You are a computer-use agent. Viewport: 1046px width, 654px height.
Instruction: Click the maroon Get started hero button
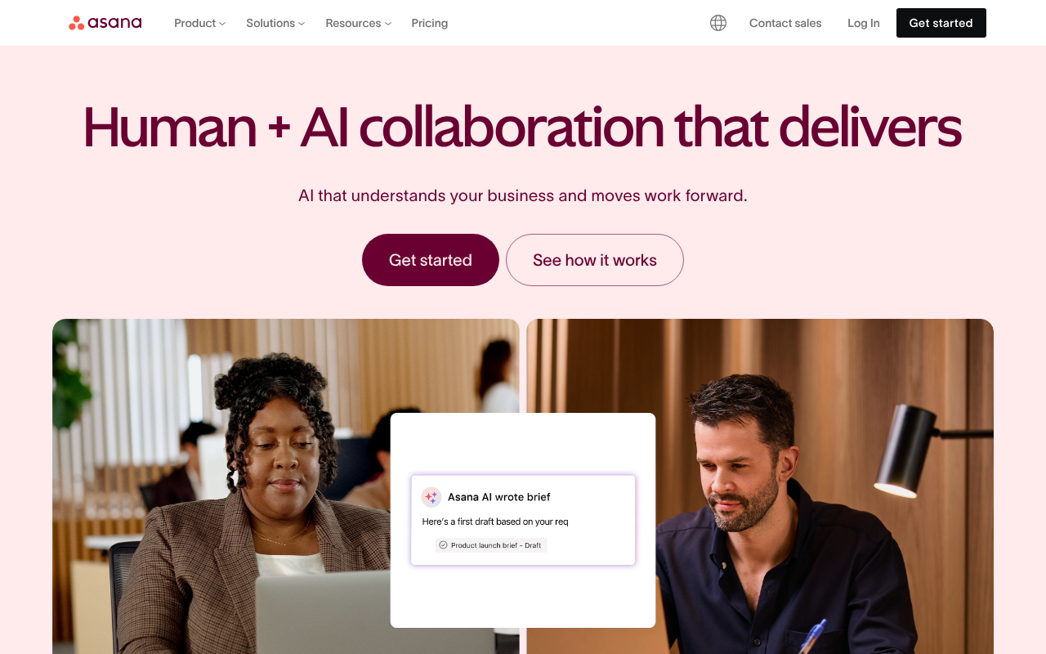431,260
